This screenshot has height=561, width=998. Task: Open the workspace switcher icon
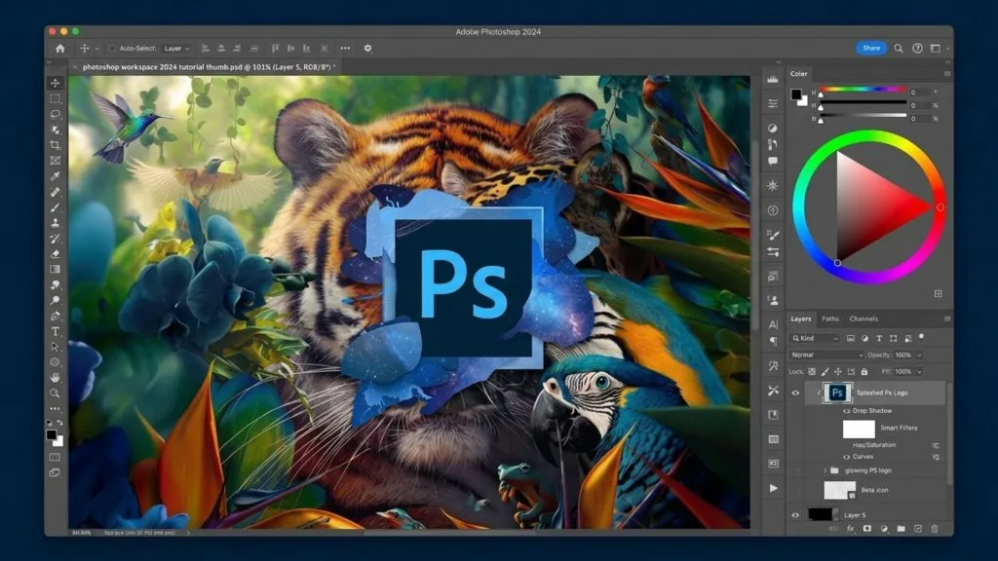click(x=935, y=49)
